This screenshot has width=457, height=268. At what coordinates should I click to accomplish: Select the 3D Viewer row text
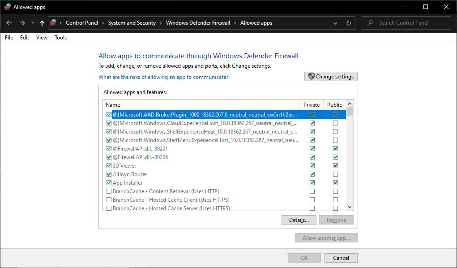[x=124, y=165]
